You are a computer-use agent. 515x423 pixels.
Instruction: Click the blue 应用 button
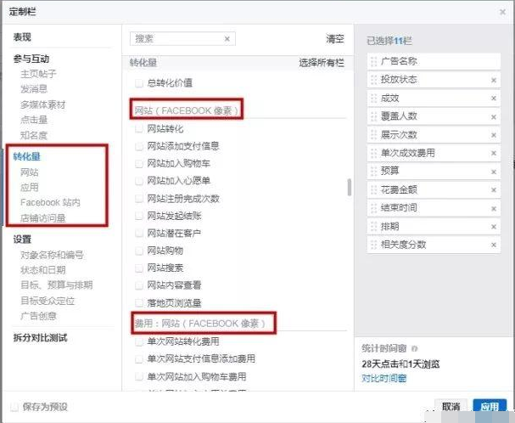[490, 407]
